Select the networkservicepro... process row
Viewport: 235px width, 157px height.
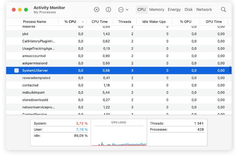[119, 107]
